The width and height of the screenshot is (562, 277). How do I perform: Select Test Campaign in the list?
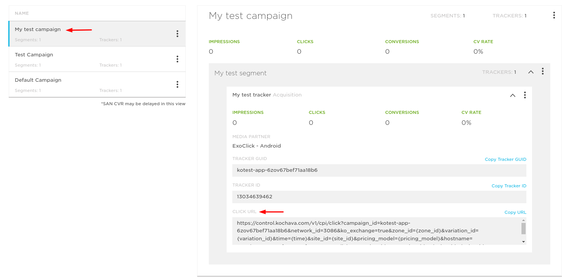[x=34, y=55]
